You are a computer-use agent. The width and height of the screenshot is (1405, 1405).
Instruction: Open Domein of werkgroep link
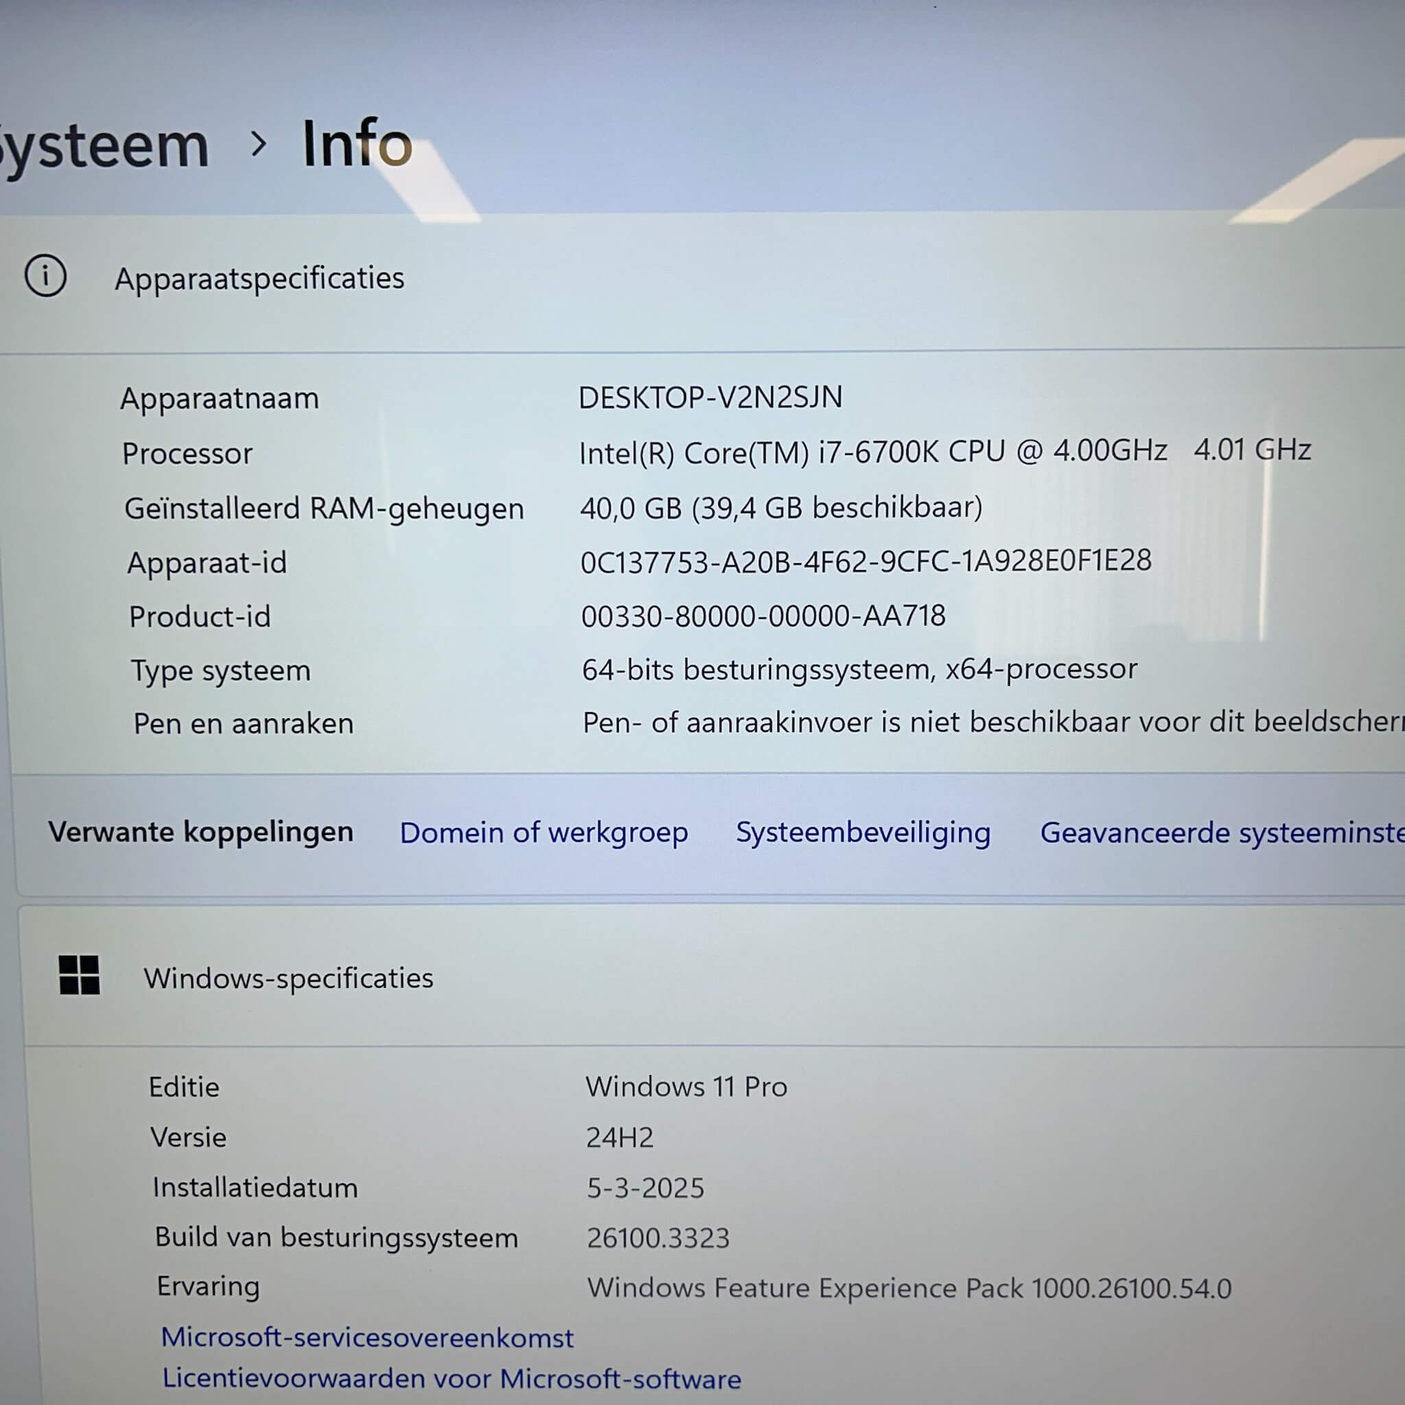click(544, 833)
